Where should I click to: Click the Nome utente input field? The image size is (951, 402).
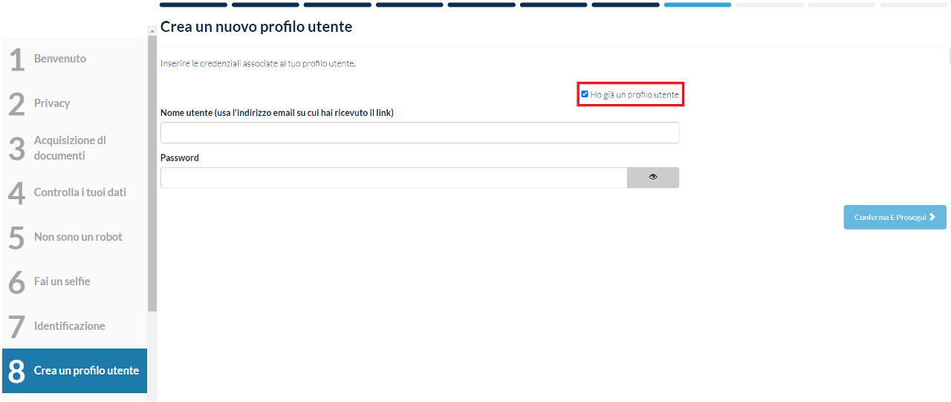click(419, 133)
